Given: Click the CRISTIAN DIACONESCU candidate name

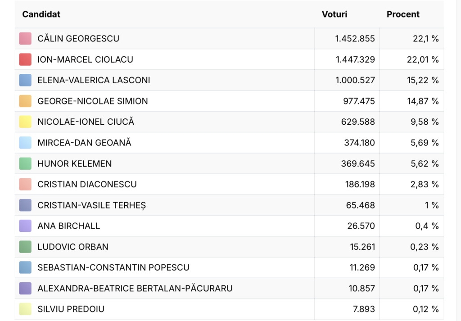Looking at the screenshot, I should (87, 184).
